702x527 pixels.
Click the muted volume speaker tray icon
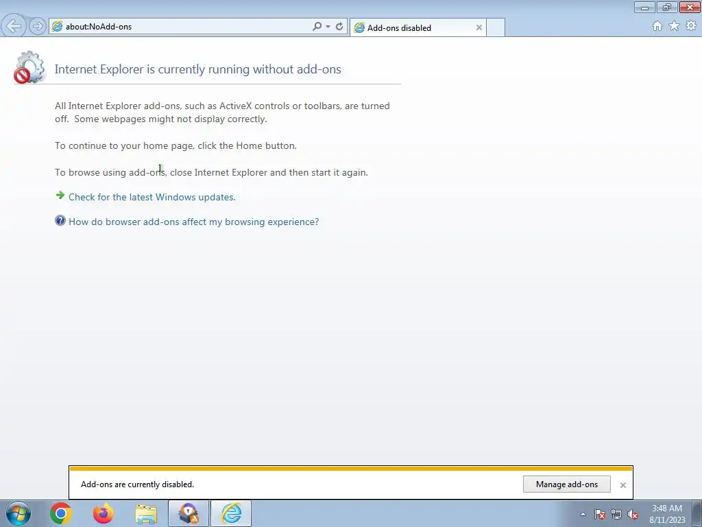click(x=633, y=514)
